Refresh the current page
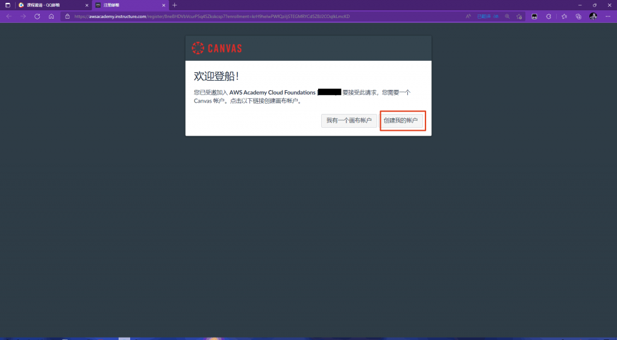 [37, 16]
